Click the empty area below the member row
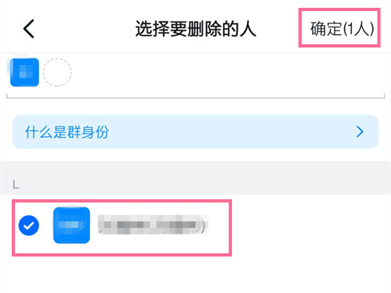Screen dimensions: 391x293 (195, 273)
